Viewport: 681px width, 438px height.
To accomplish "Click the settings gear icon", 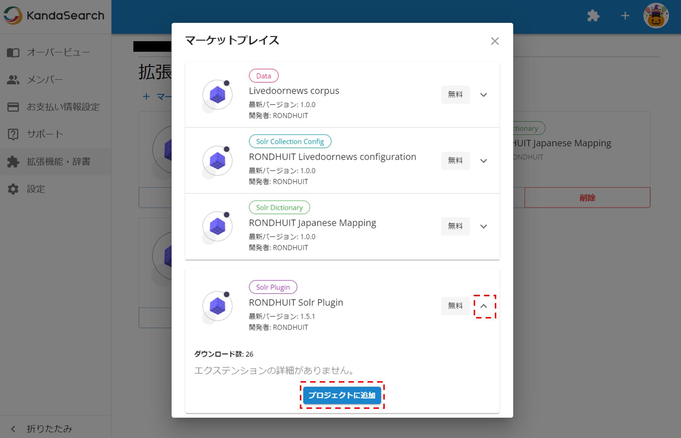I will (x=13, y=189).
